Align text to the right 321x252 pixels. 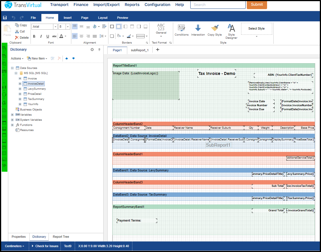pos(88,36)
